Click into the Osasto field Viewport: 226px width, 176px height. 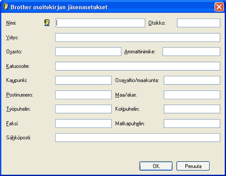pos(88,51)
